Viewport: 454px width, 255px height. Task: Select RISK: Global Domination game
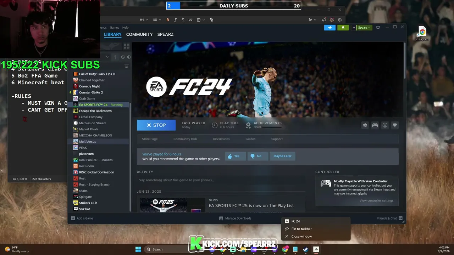[96, 172]
